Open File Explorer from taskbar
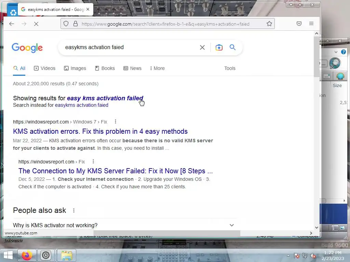The width and height of the screenshot is (350, 262). pos(67,255)
